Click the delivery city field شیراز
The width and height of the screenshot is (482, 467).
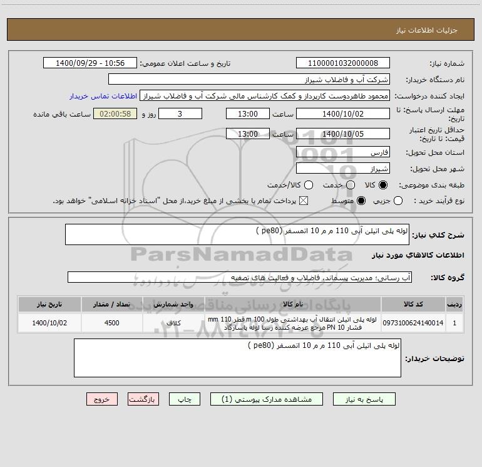343,169
